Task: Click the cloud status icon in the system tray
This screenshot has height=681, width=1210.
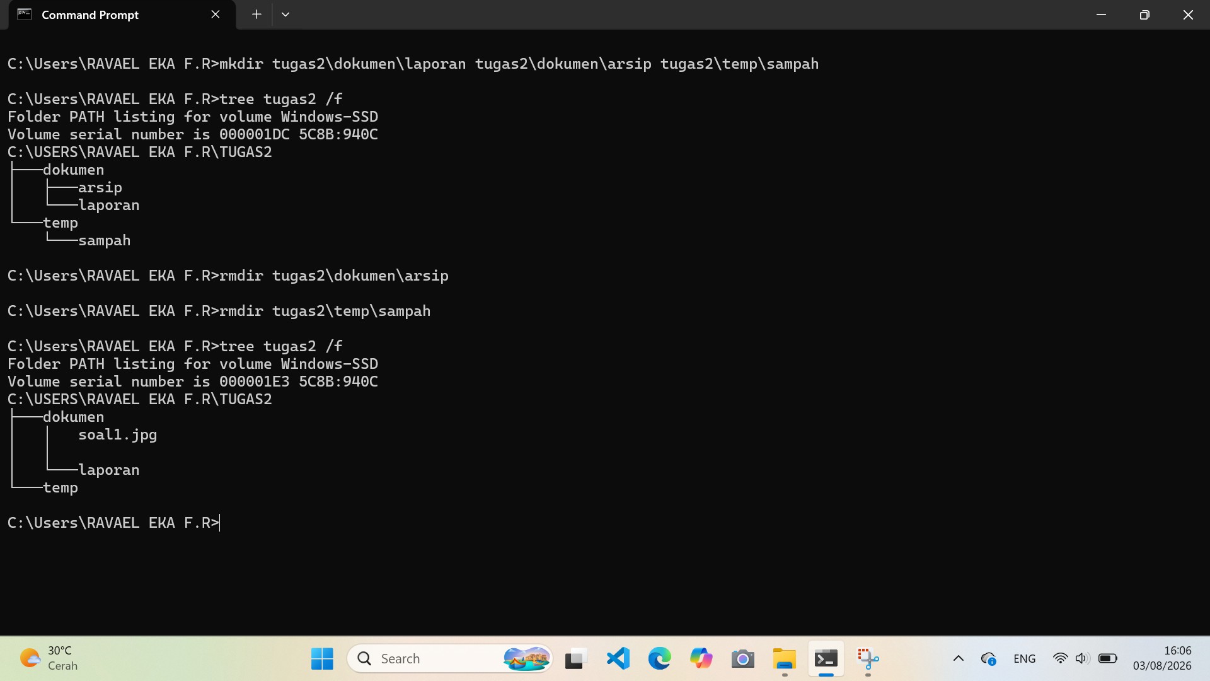Action: 989,659
